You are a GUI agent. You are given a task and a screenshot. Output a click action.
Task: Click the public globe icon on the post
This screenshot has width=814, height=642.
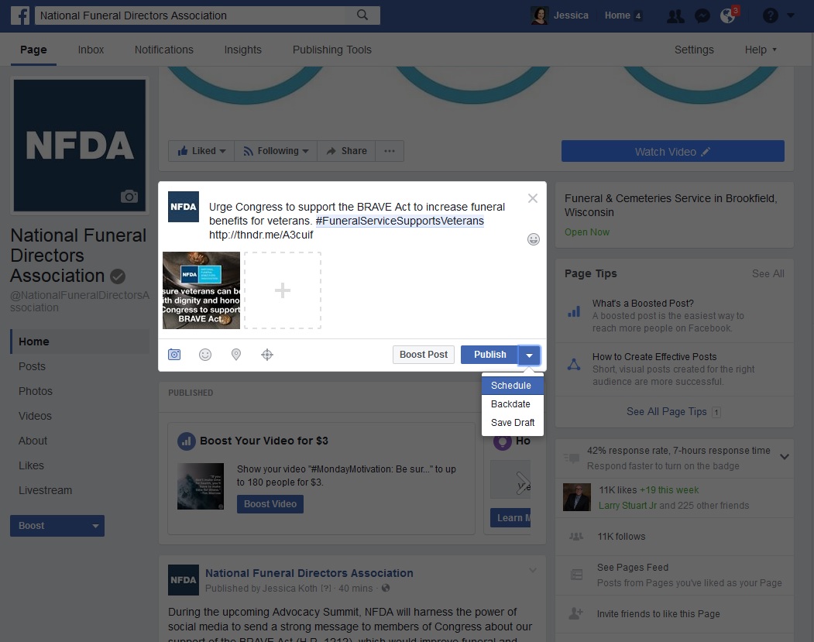(x=386, y=588)
